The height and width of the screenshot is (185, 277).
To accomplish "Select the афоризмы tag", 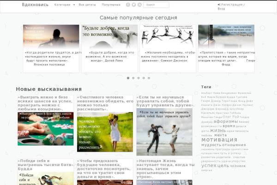I will [x=226, y=122].
